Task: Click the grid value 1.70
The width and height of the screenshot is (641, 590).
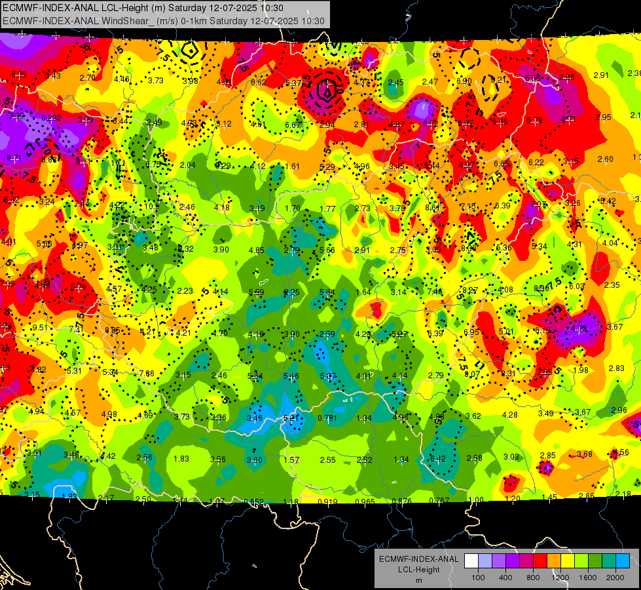Action: click(x=292, y=208)
